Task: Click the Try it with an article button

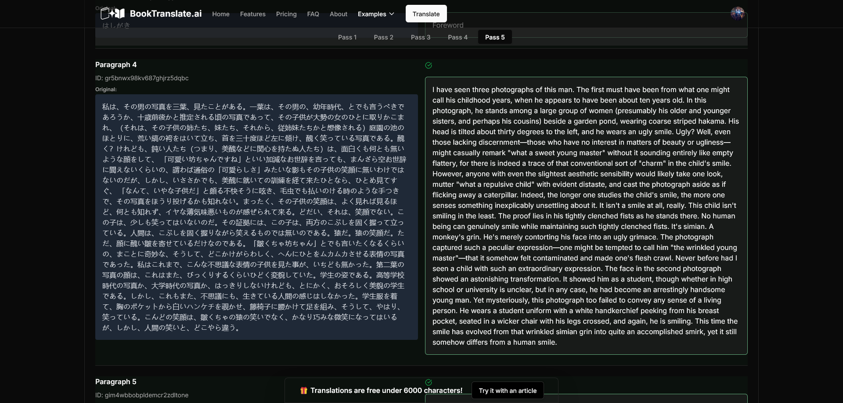Action: 508,390
